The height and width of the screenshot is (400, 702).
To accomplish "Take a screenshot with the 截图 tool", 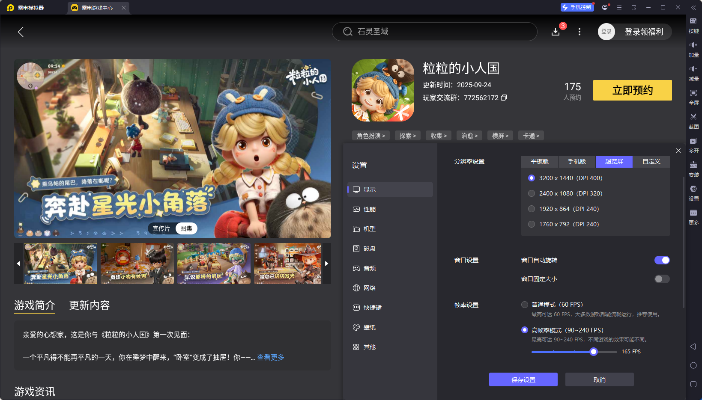I will pos(694,121).
